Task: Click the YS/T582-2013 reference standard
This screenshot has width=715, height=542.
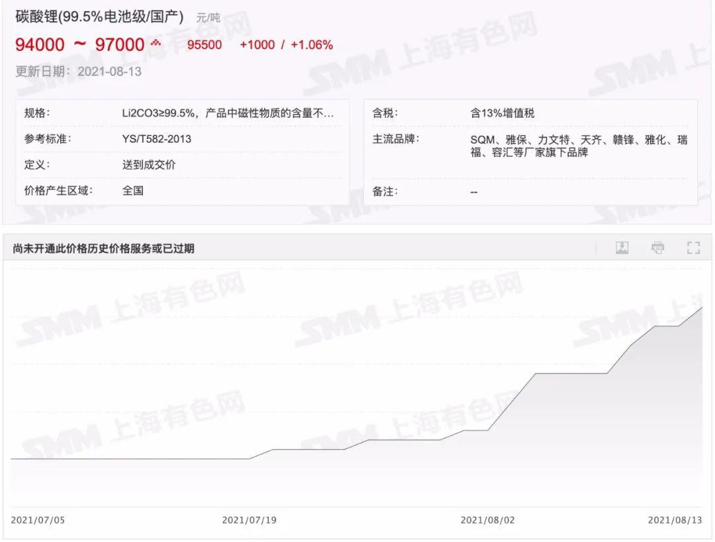Action: point(156,139)
